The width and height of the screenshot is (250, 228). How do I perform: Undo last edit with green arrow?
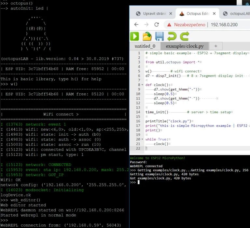[172, 36]
